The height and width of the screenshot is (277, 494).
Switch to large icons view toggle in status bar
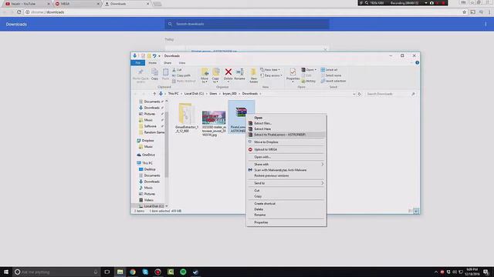pos(416,211)
